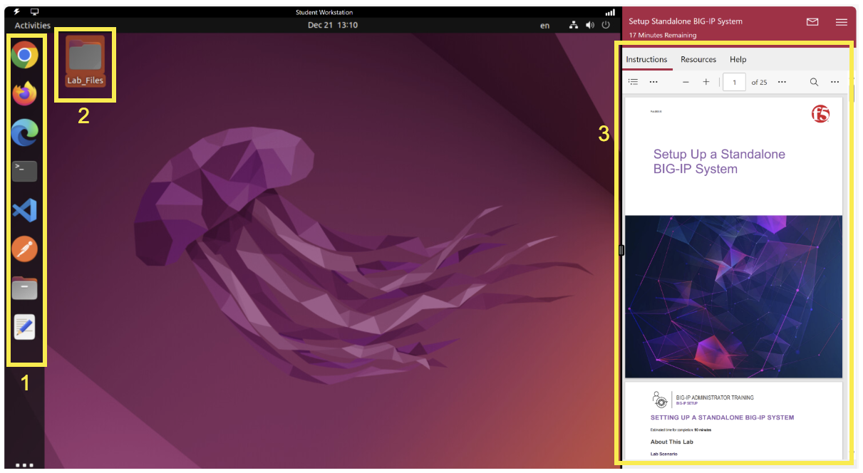Image resolution: width=863 pixels, height=473 pixels.
Task: Click the 'Setup Standalone BIG-IP System' header title
Action: pyautogui.click(x=686, y=21)
